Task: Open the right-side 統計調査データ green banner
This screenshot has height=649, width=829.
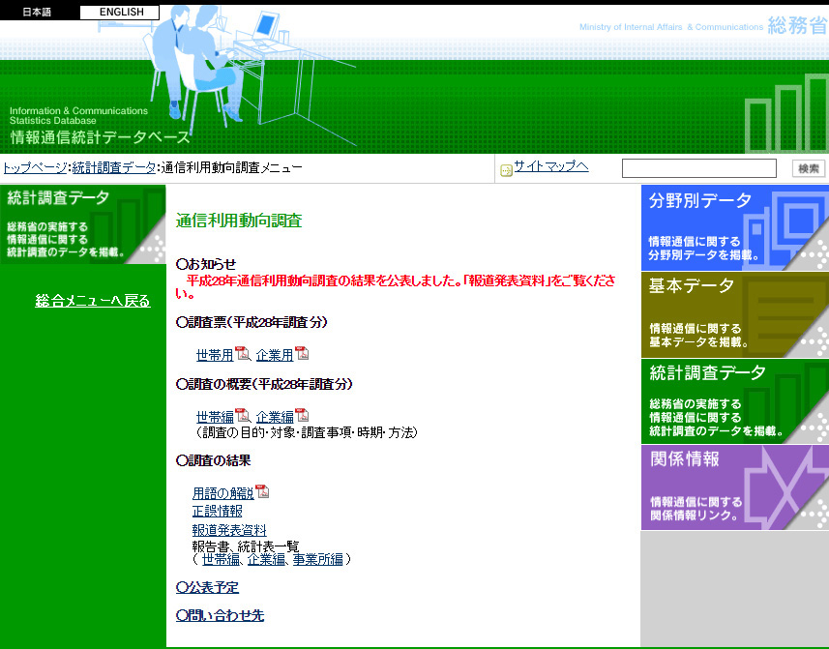Action: tap(735, 401)
